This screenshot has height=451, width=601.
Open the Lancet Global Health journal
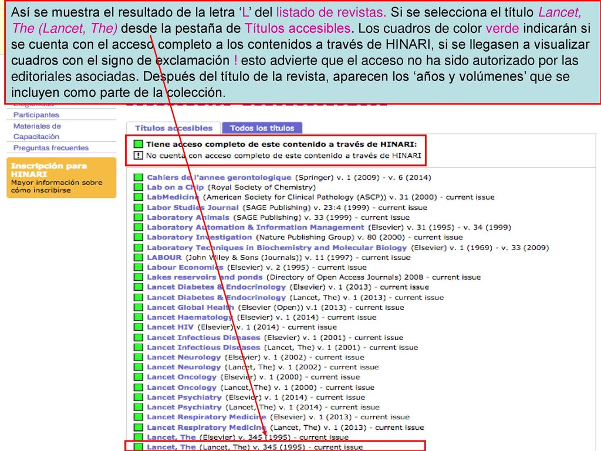click(x=190, y=308)
